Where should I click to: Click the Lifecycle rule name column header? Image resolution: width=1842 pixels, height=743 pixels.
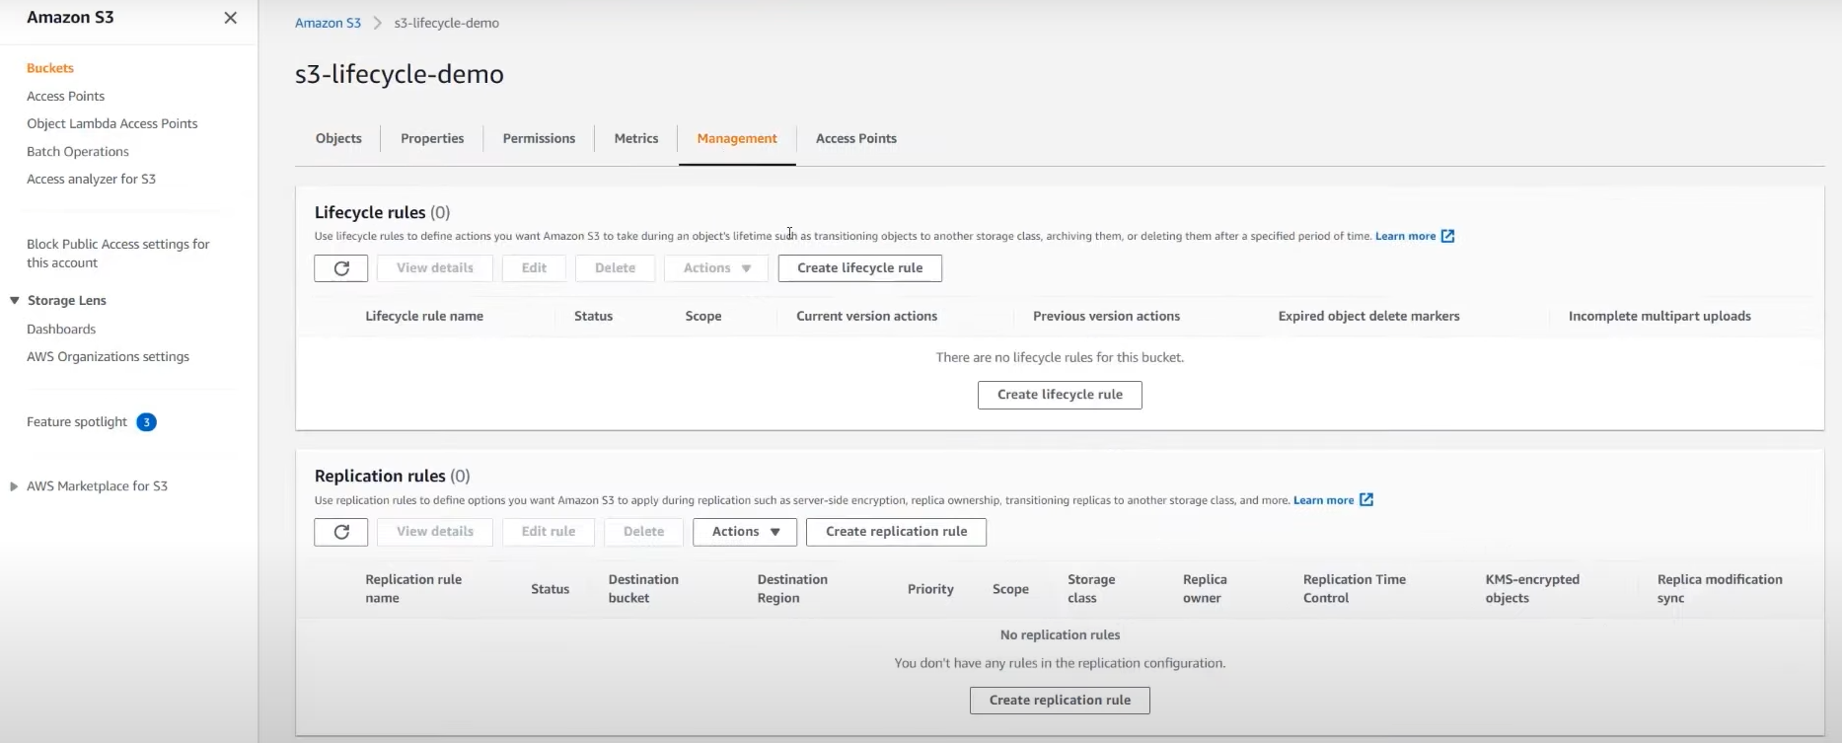[424, 317]
